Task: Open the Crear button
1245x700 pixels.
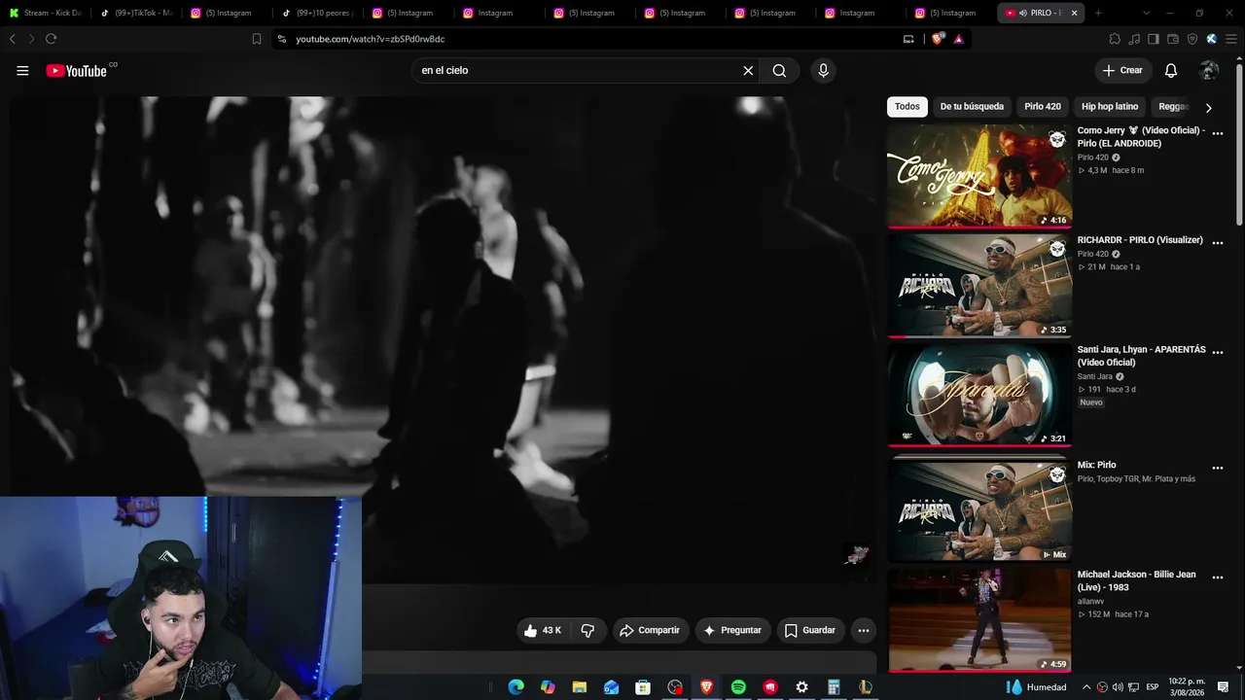Action: pos(1122,70)
